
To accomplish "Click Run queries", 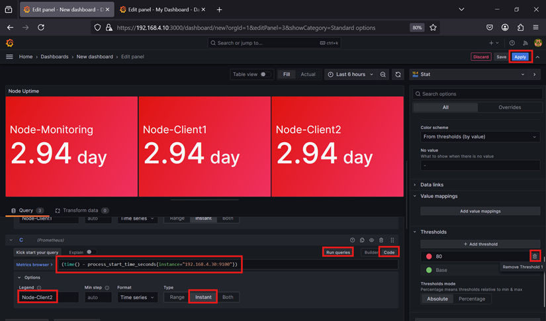I will [338, 252].
